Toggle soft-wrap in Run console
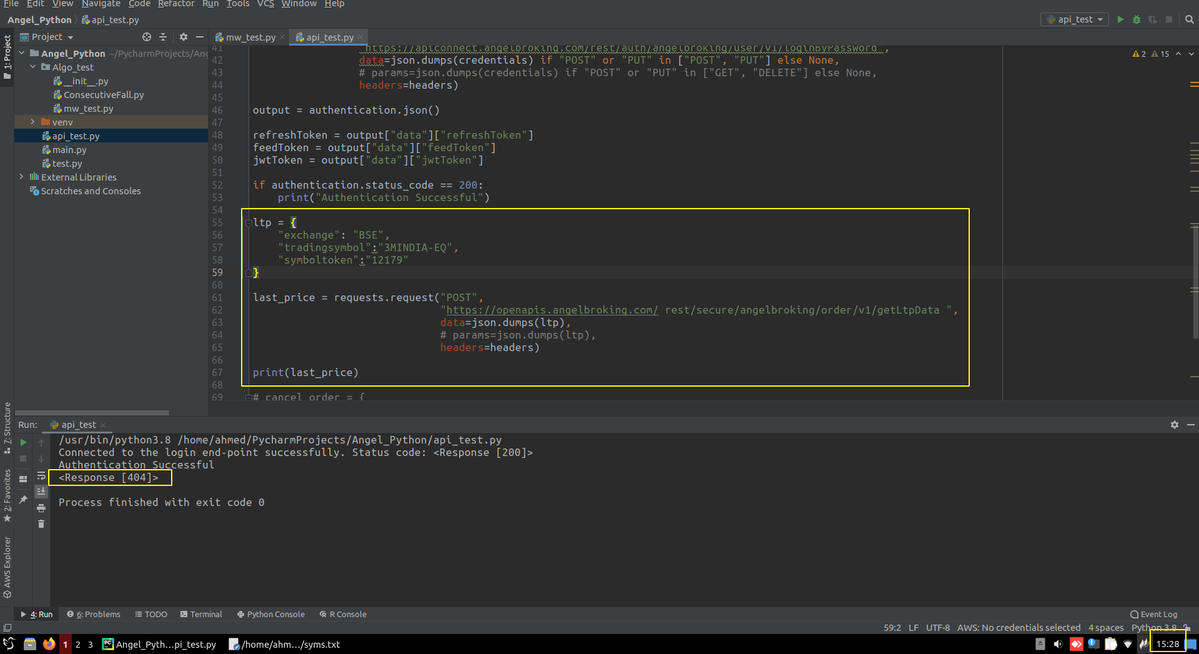The width and height of the screenshot is (1199, 654). coord(41,476)
